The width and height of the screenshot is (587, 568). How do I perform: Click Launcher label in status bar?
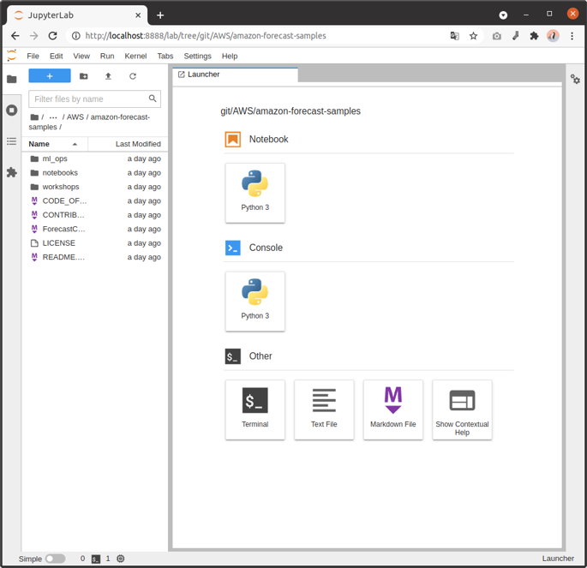click(558, 559)
